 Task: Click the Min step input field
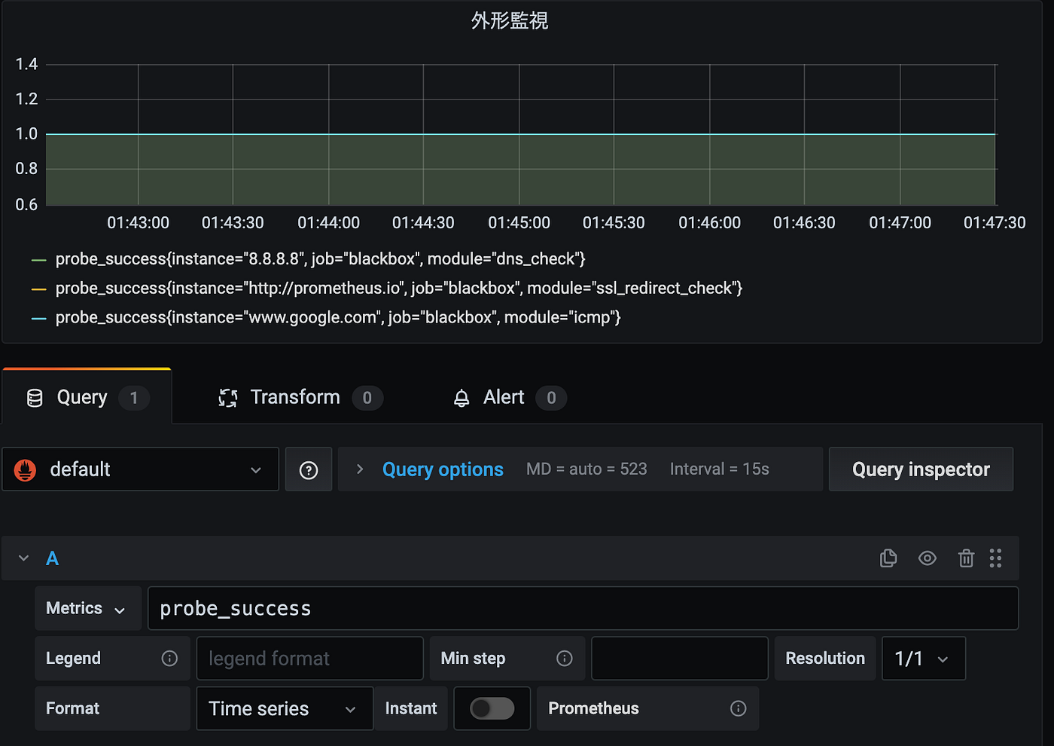pos(680,659)
